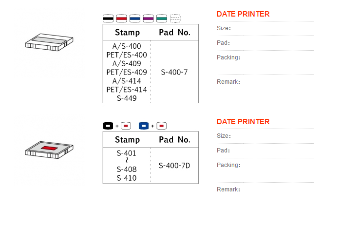This screenshot has height=226, width=340.
Task: Pick the purple ink pad swatch
Action: (148, 19)
